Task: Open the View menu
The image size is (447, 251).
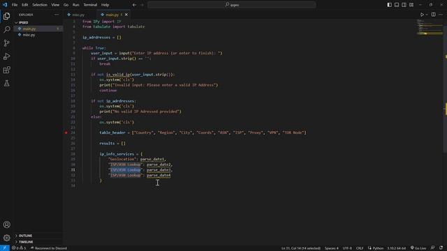Action: click(55, 5)
